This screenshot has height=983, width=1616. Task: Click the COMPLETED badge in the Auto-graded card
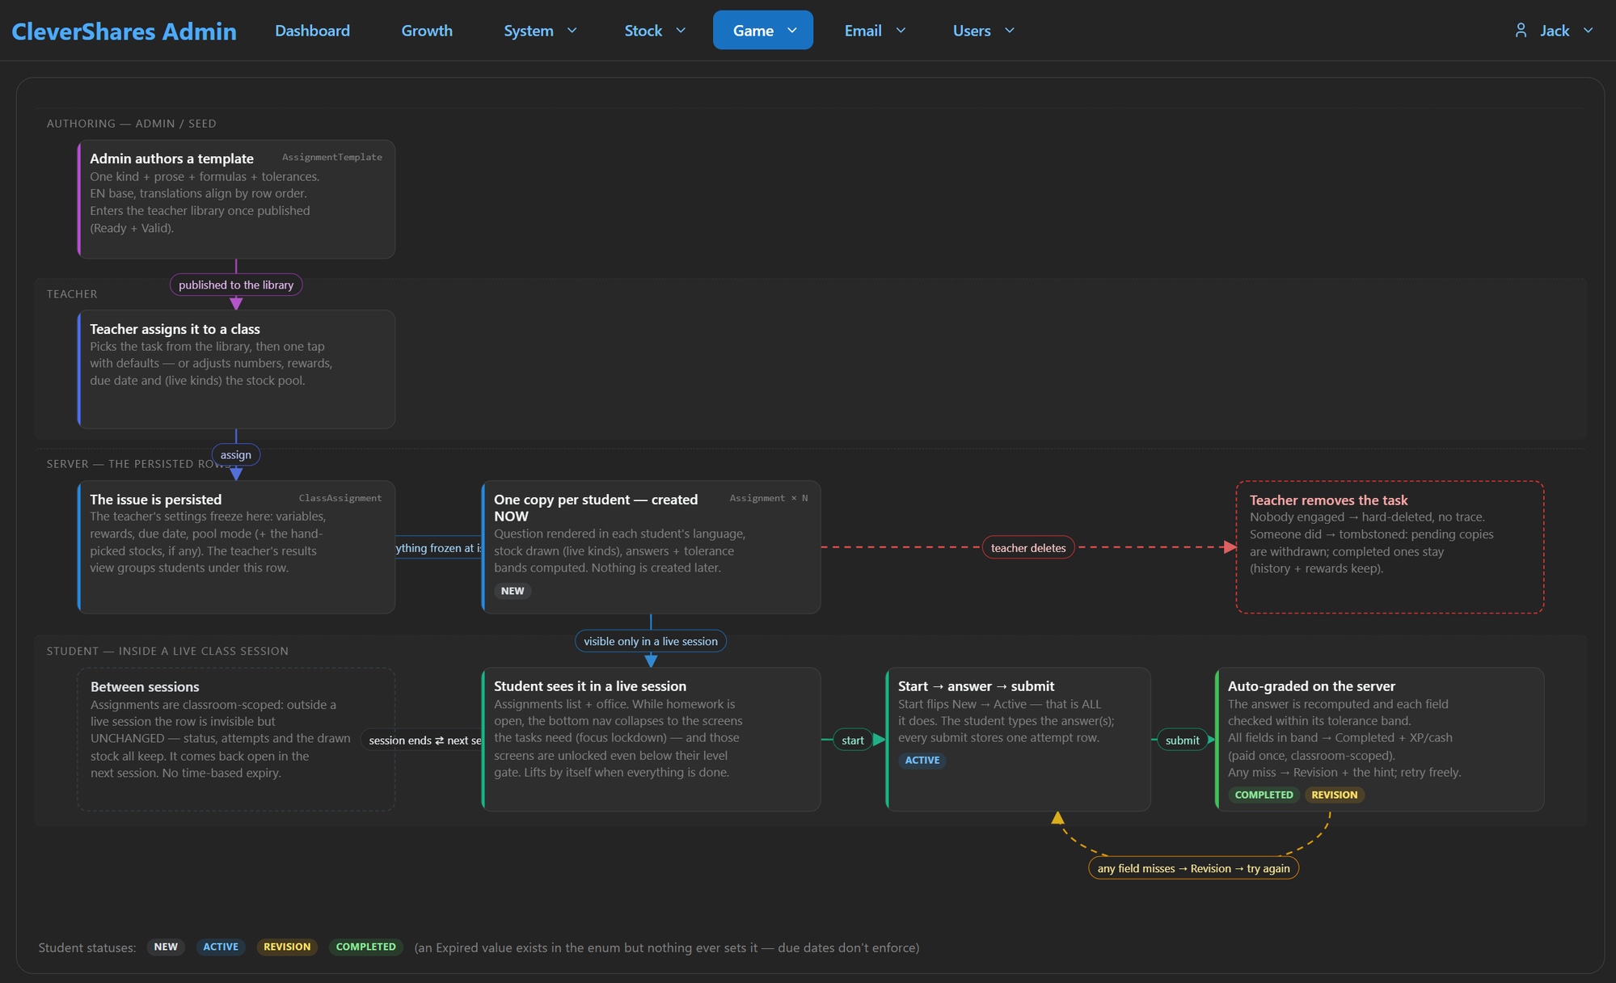[x=1264, y=795]
